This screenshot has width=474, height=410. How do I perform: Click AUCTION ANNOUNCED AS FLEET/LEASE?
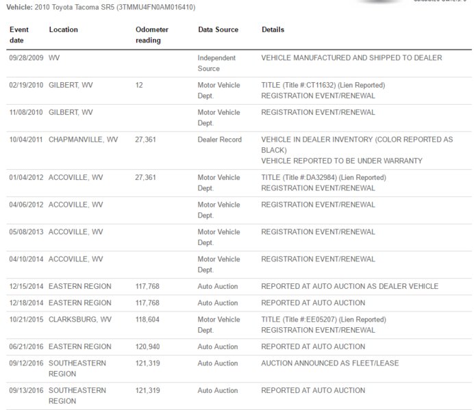(x=329, y=363)
